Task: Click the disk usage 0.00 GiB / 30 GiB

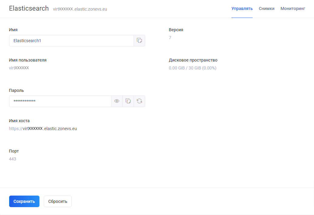Action: click(192, 68)
